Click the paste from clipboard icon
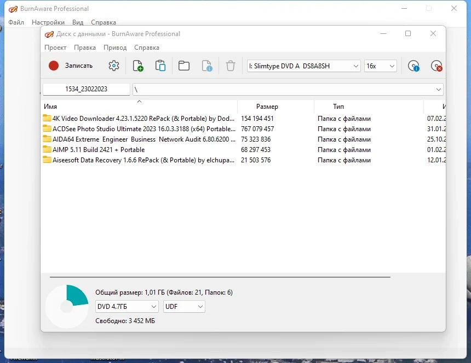Image resolution: width=471 pixels, height=363 pixels. 160,66
